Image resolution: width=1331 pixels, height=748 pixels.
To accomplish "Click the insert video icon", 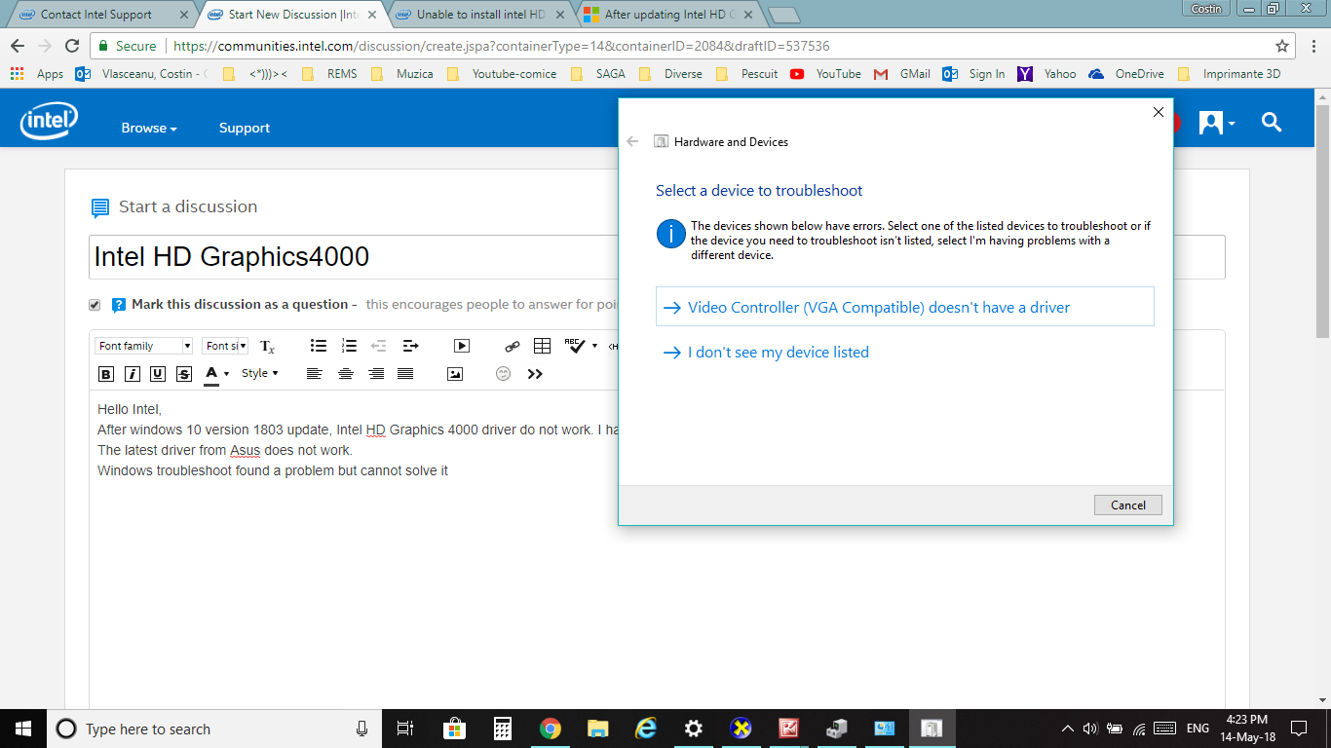I will [x=462, y=346].
